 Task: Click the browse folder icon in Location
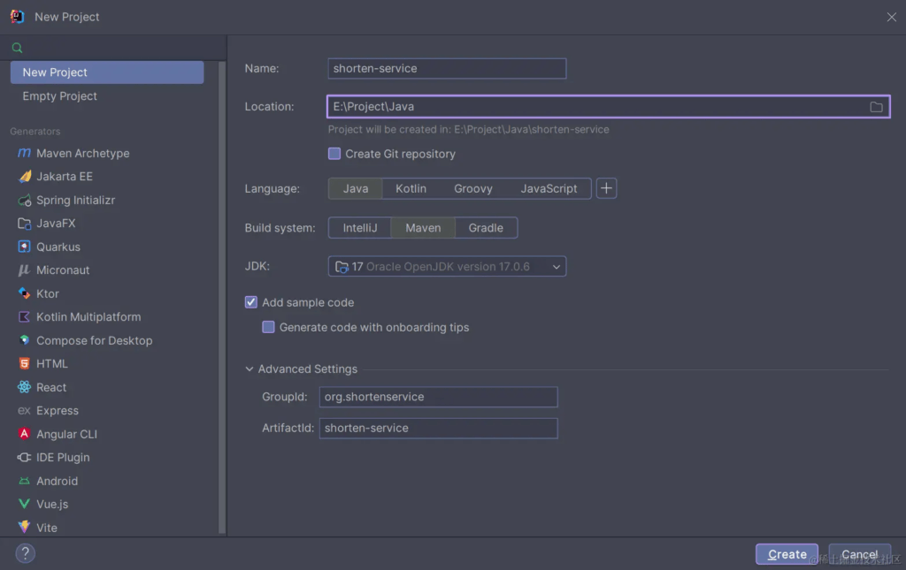[x=876, y=107]
